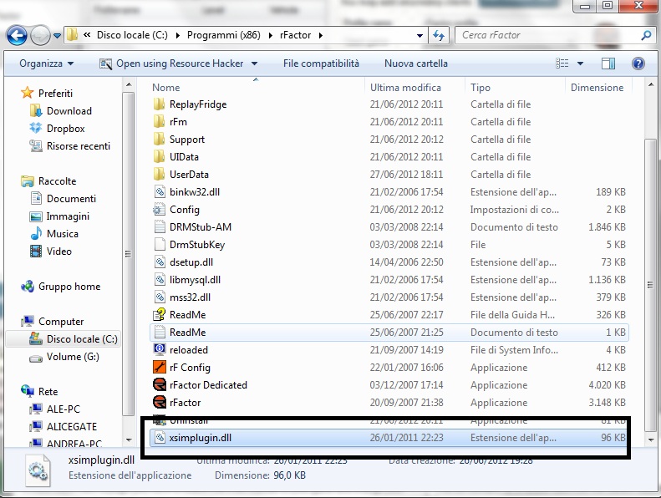Refresh the rFactor folder view
Viewport: 661px width, 498px height.
[x=439, y=35]
